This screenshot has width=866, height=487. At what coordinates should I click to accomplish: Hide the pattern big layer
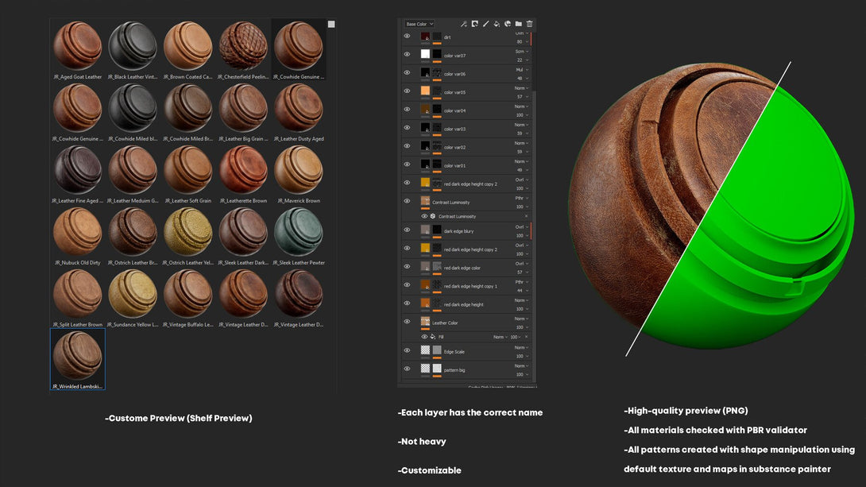407,369
